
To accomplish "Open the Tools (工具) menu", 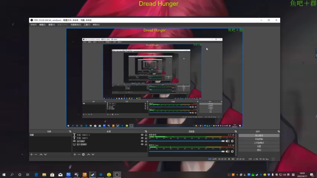I will [87, 25].
